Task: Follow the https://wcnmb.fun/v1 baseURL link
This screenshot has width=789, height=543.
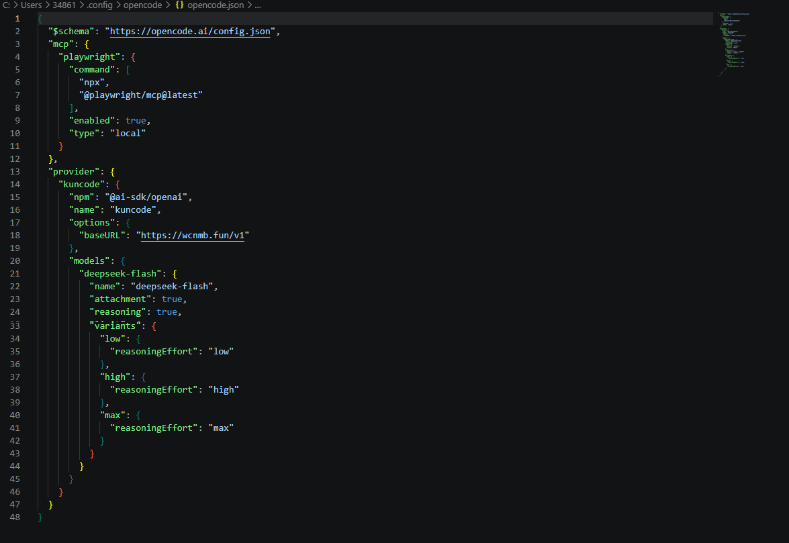Action: pyautogui.click(x=193, y=236)
